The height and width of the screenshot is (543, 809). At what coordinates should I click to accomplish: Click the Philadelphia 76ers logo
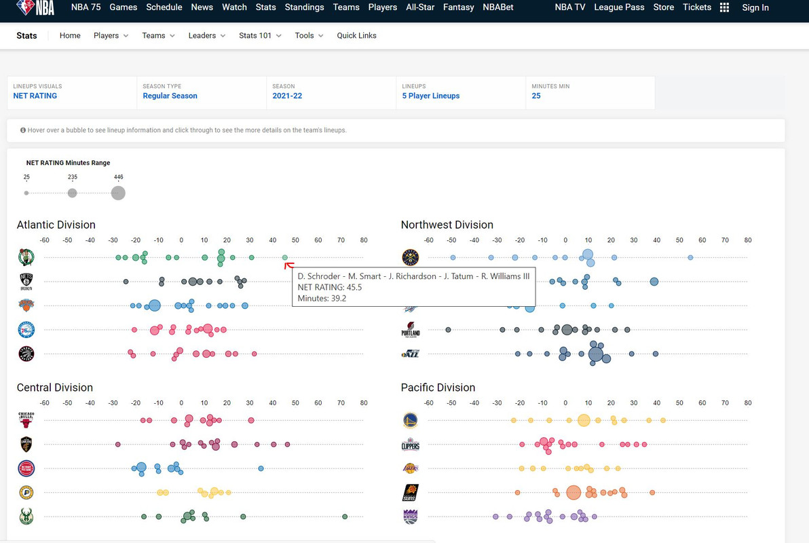26,329
